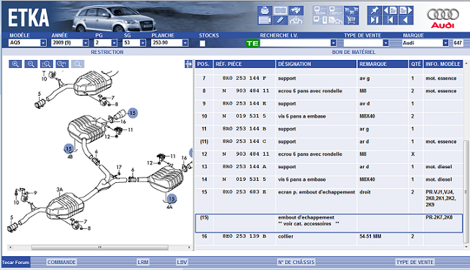Image resolution: width=470 pixels, height=270 pixels.
Task: Go to previous page document icon
Action: [390, 10]
